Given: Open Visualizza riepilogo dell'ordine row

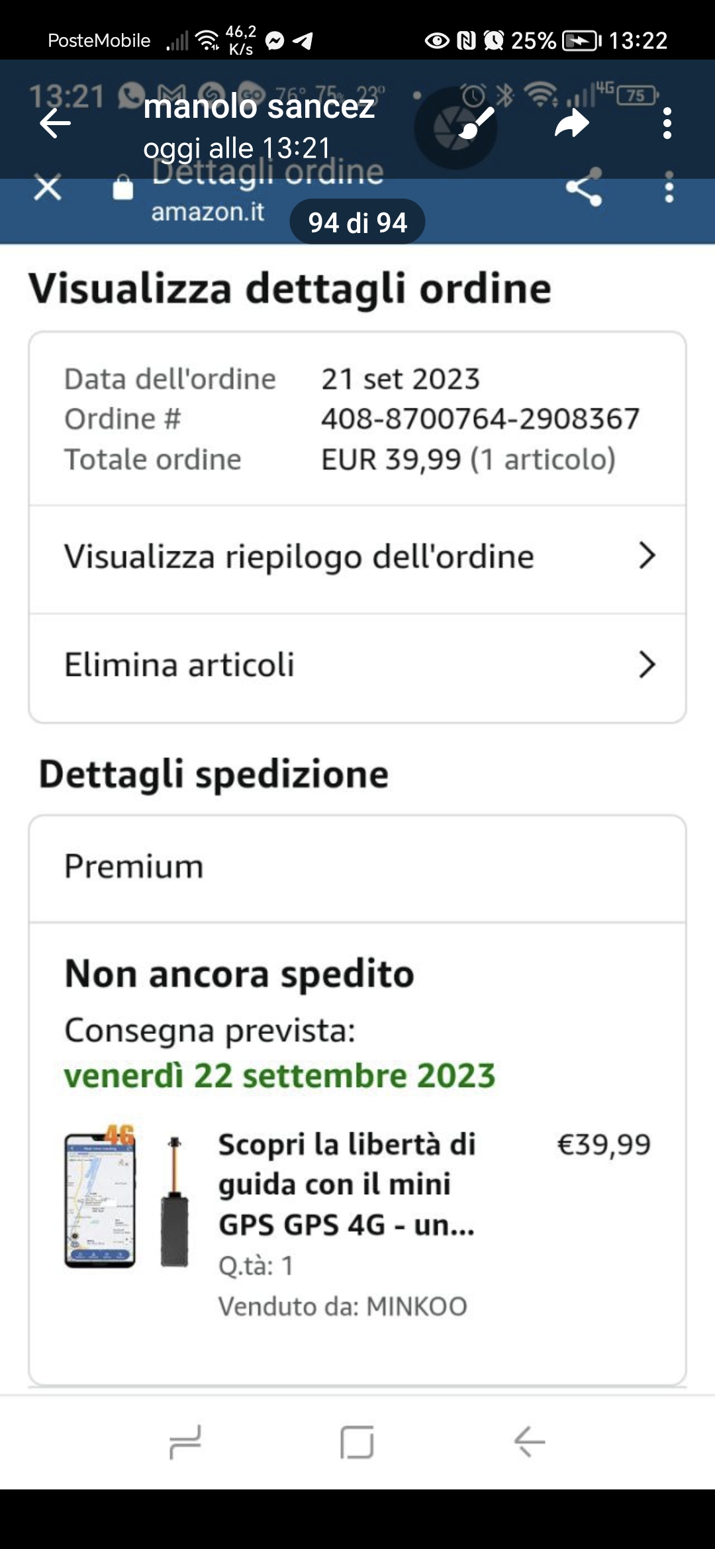Looking at the screenshot, I should pos(299,556).
